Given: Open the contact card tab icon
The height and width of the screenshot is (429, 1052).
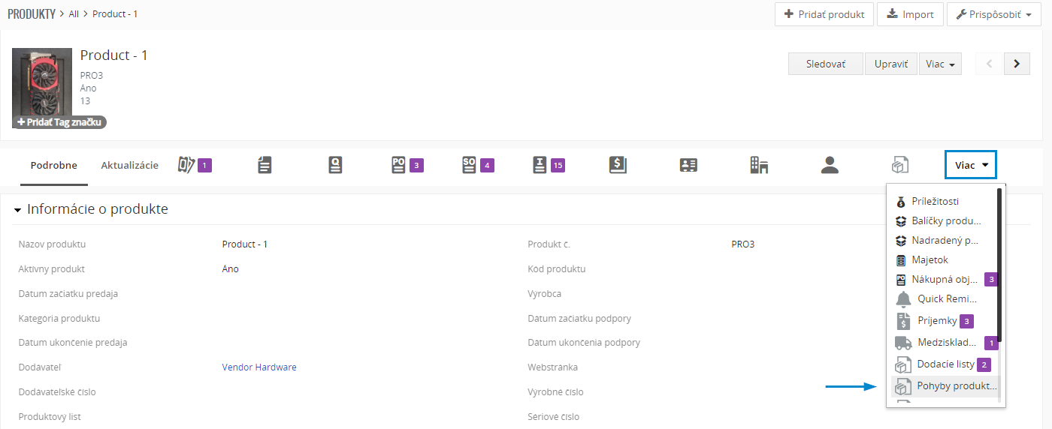Looking at the screenshot, I should pyautogui.click(x=688, y=165).
